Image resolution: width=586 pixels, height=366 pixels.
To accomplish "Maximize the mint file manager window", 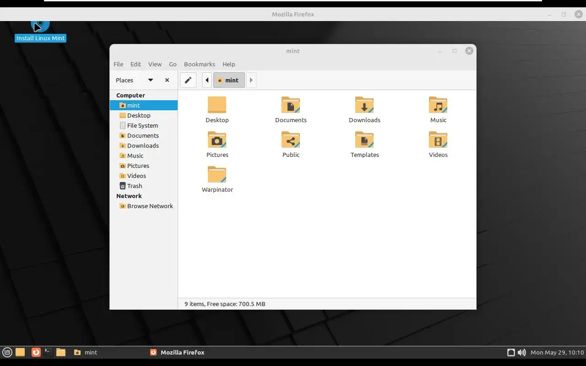I will 455,51.
